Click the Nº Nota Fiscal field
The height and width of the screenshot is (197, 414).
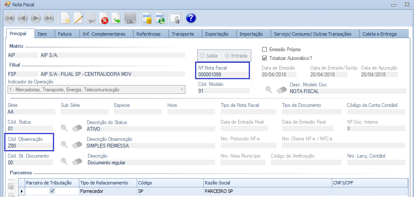coord(222,75)
